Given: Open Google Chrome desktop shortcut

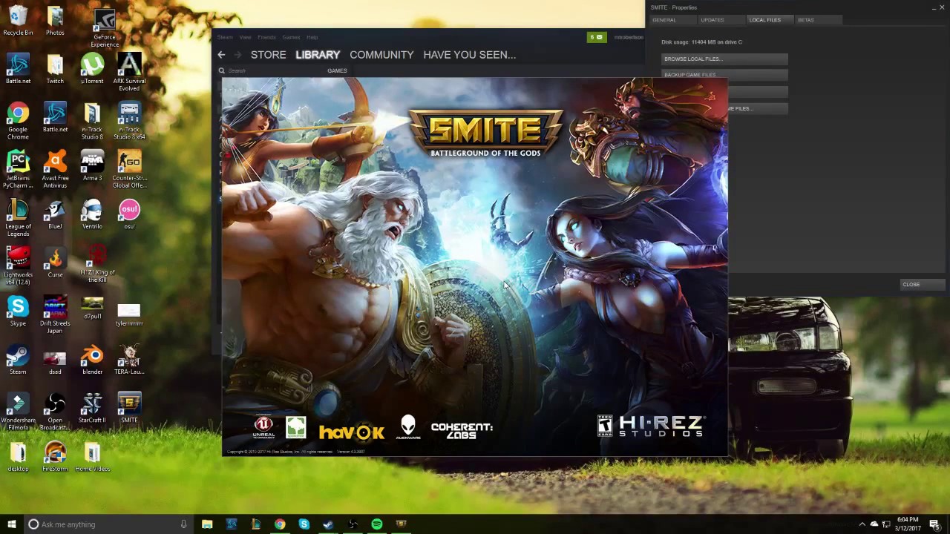Looking at the screenshot, I should [x=18, y=121].
